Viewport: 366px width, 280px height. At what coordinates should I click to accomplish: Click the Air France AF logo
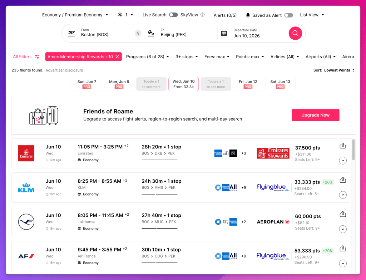tap(26, 256)
